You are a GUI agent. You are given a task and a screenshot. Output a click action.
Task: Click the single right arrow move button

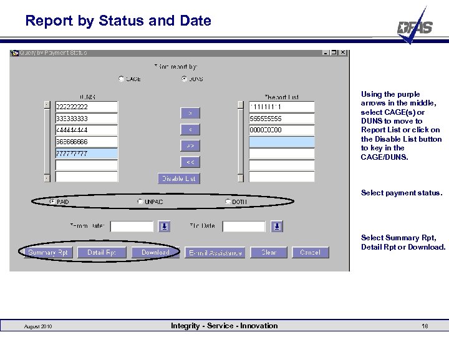[190, 113]
